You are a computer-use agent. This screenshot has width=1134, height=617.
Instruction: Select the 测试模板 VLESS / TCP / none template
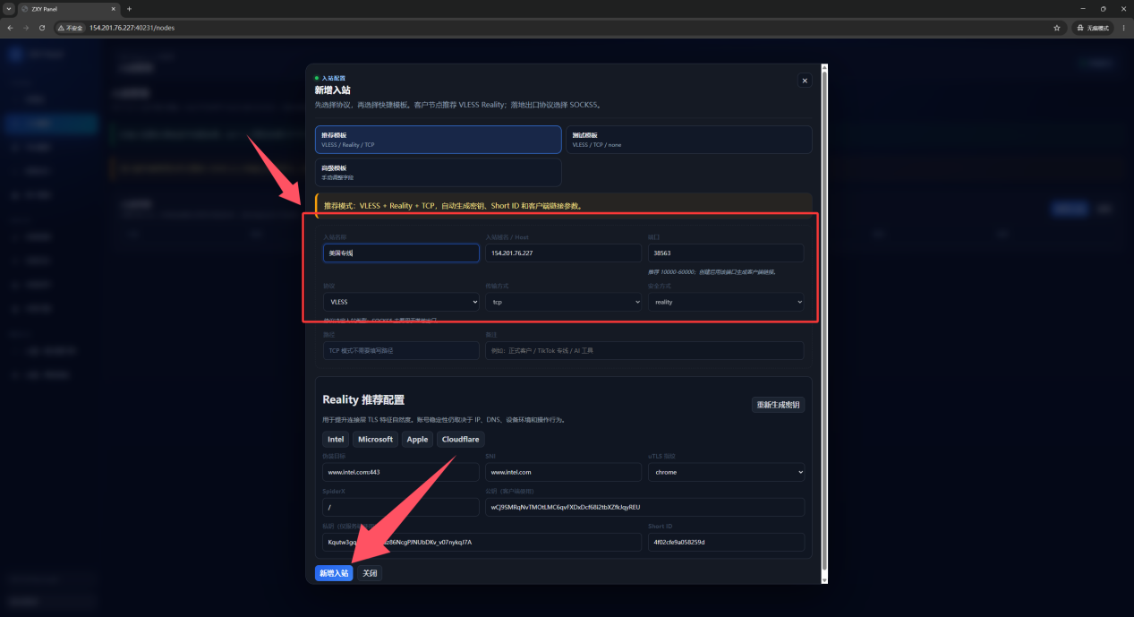coord(689,140)
